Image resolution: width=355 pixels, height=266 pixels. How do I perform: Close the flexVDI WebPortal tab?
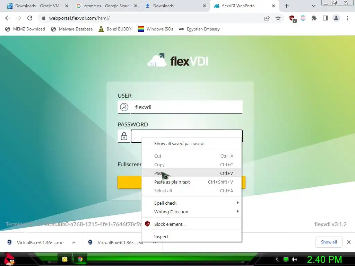coord(274,6)
